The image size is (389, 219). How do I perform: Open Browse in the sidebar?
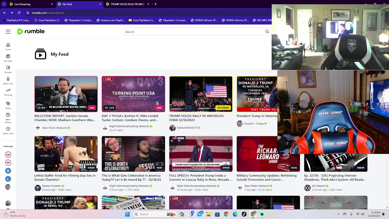pos(8,69)
